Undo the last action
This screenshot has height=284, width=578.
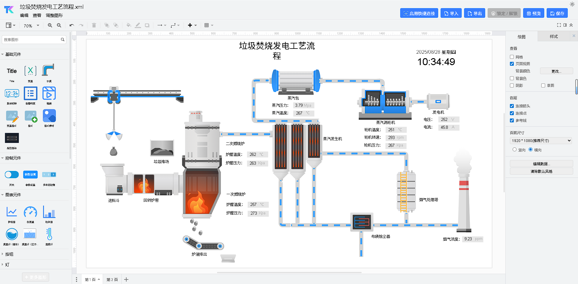coord(71,25)
